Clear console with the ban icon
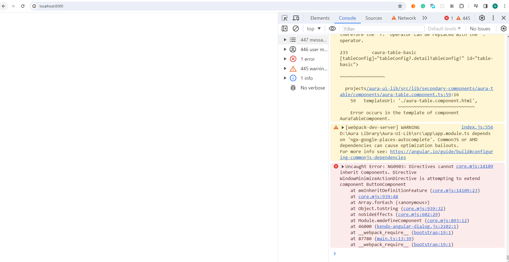 (296, 28)
